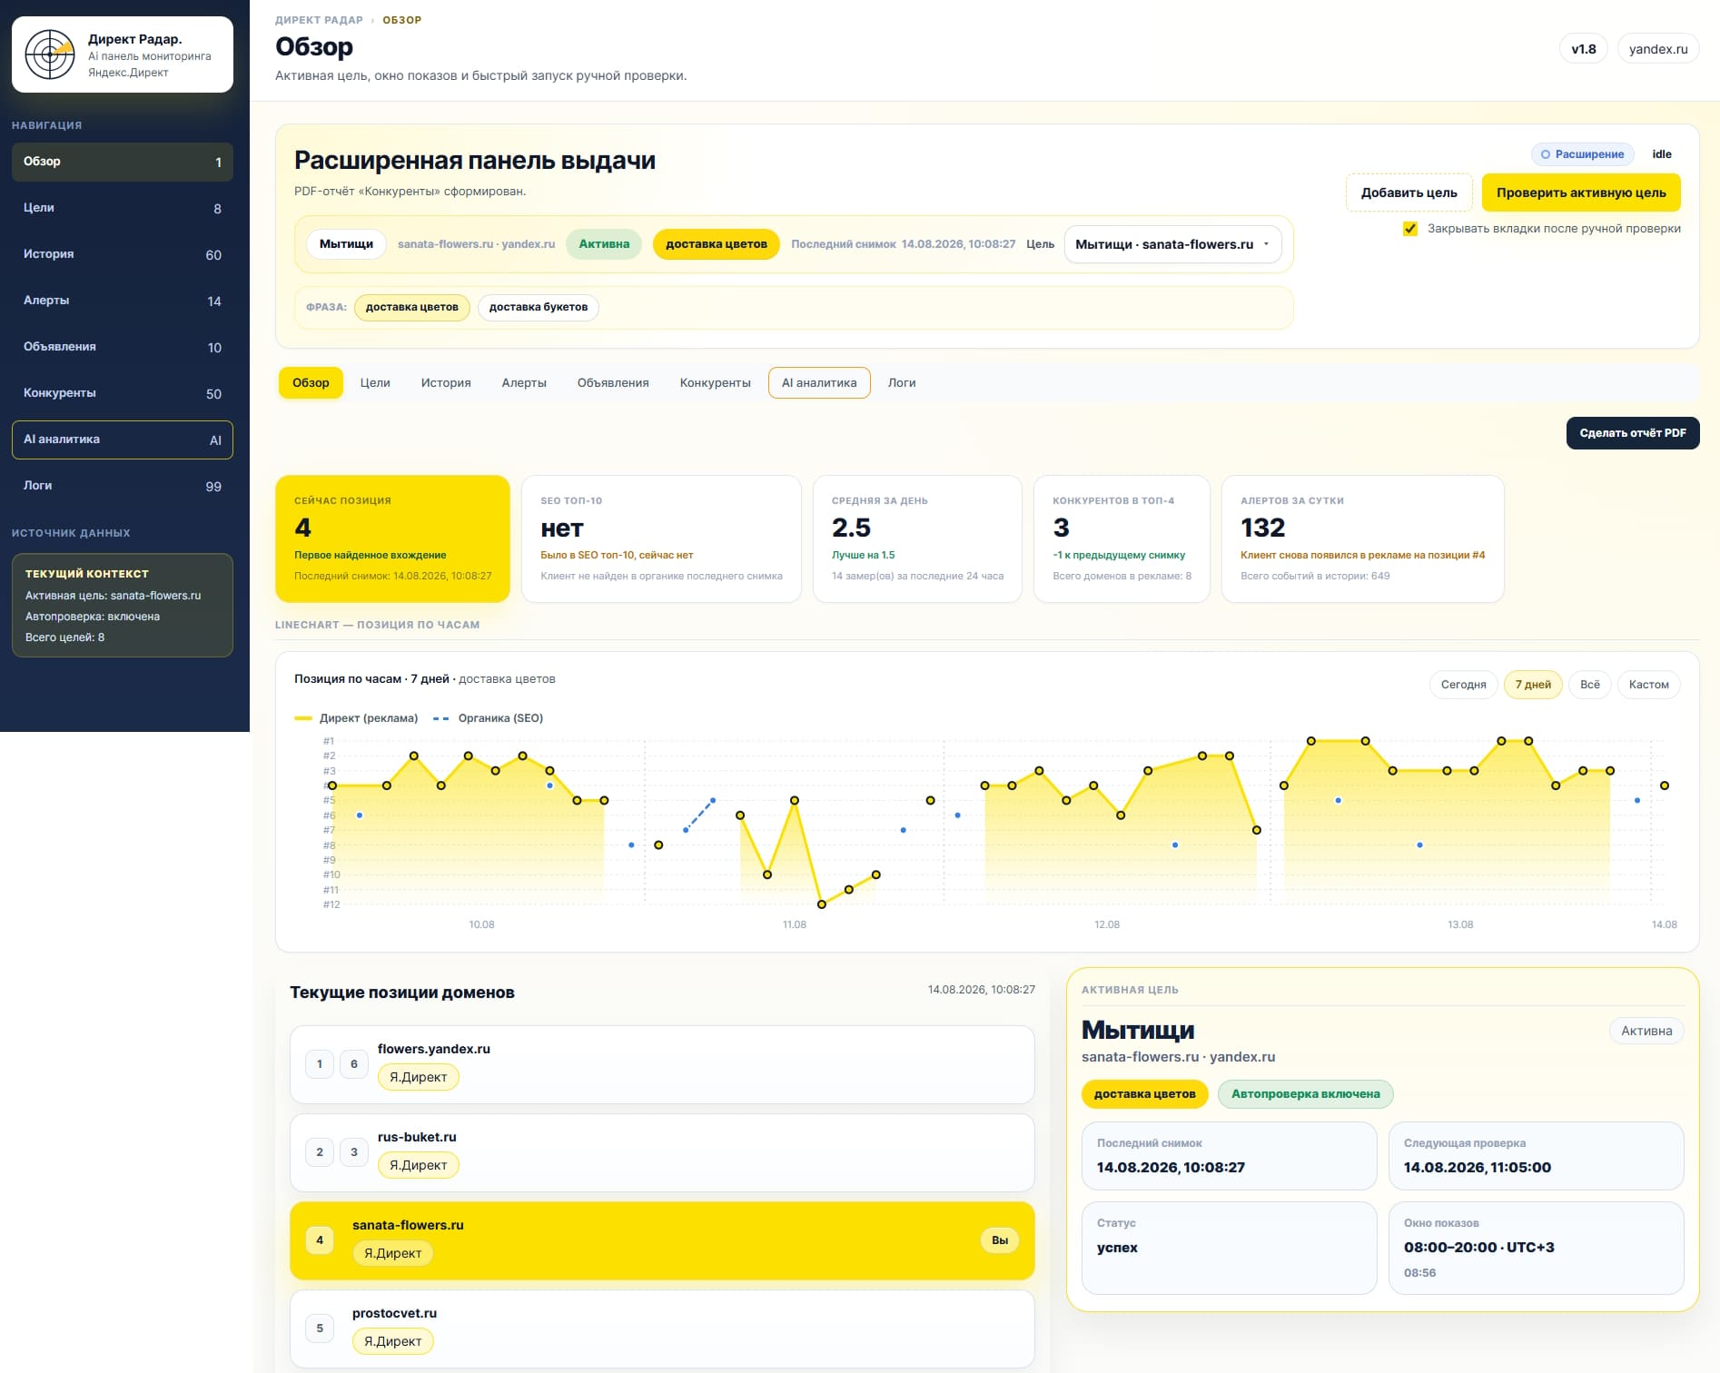Open Конкуренты in the left sidebar
Viewport: 1720px width, 1373px height.
(123, 393)
